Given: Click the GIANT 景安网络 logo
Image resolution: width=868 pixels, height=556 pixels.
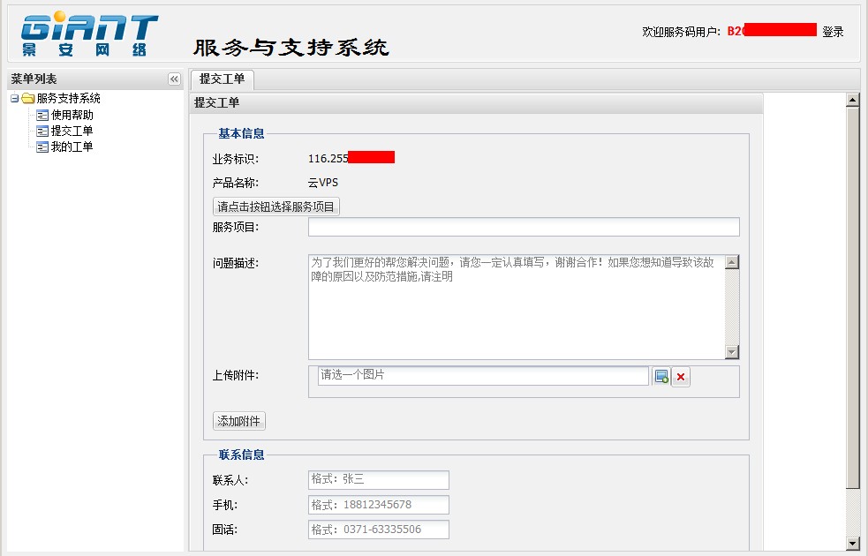Looking at the screenshot, I should pos(89,35).
